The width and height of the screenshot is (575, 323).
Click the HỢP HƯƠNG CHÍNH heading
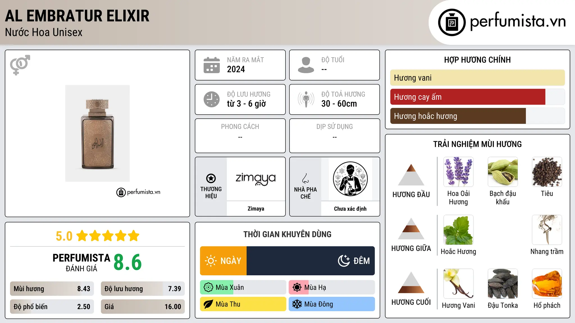[x=477, y=60]
